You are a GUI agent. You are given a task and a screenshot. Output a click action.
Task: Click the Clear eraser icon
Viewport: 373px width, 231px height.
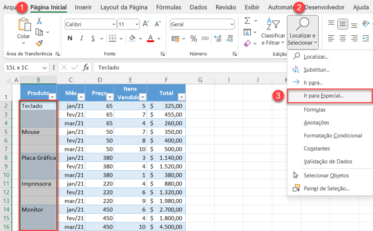coord(247,43)
